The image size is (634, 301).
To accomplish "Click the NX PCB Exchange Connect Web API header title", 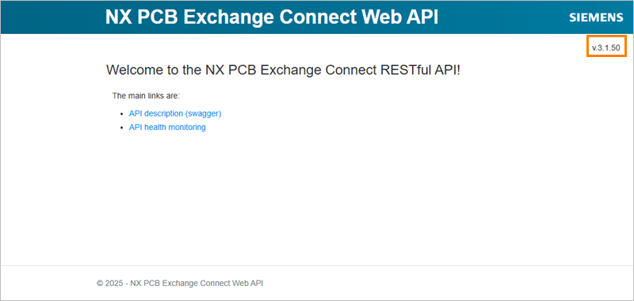I will coord(272,17).
